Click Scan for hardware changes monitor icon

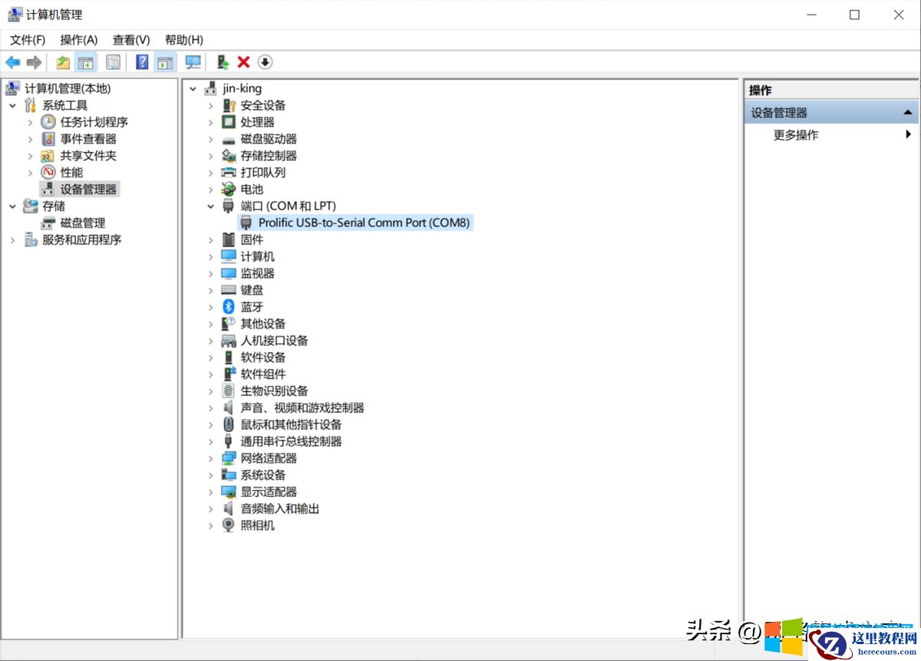coord(193,62)
